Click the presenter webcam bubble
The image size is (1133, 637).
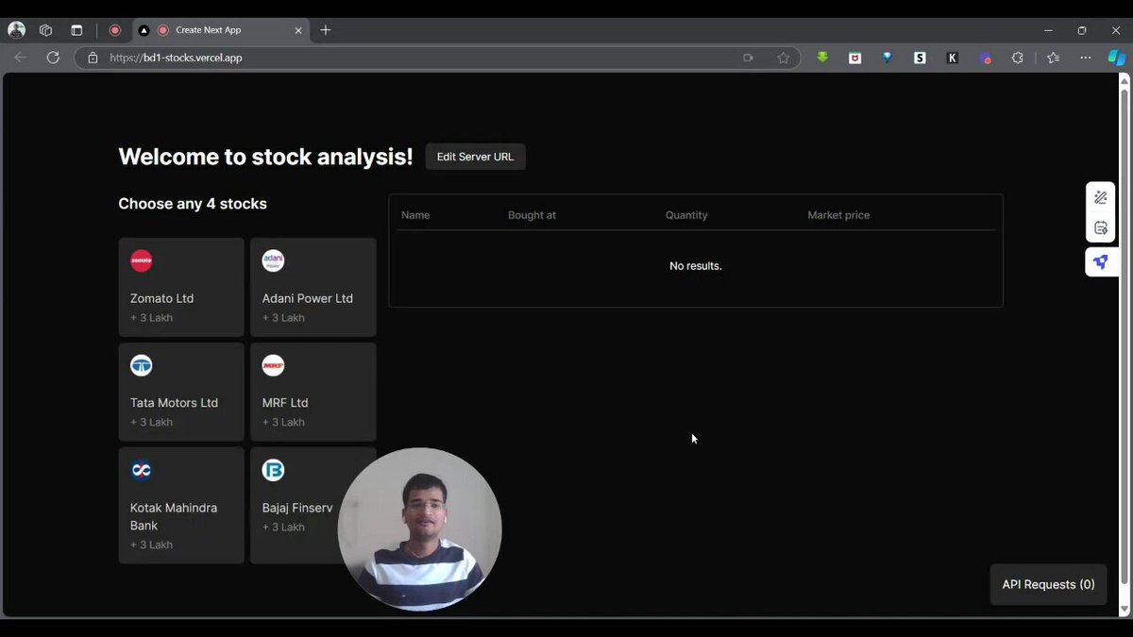tap(419, 529)
